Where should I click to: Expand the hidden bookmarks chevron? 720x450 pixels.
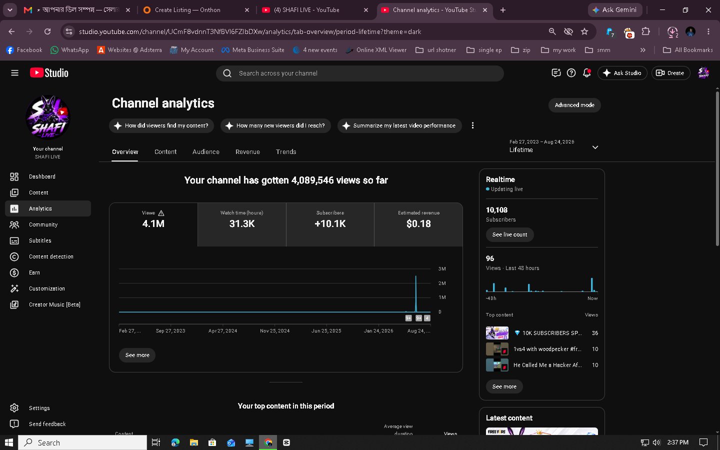click(643, 50)
